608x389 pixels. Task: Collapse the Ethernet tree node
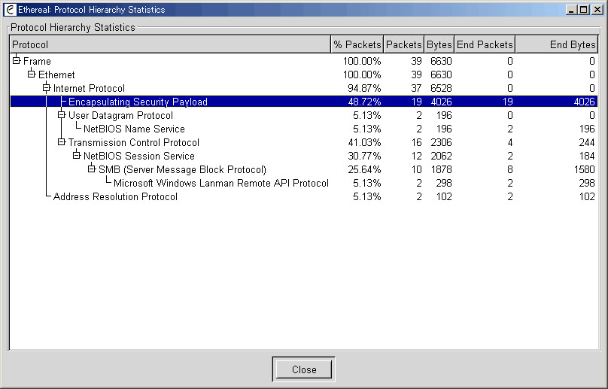click(32, 74)
